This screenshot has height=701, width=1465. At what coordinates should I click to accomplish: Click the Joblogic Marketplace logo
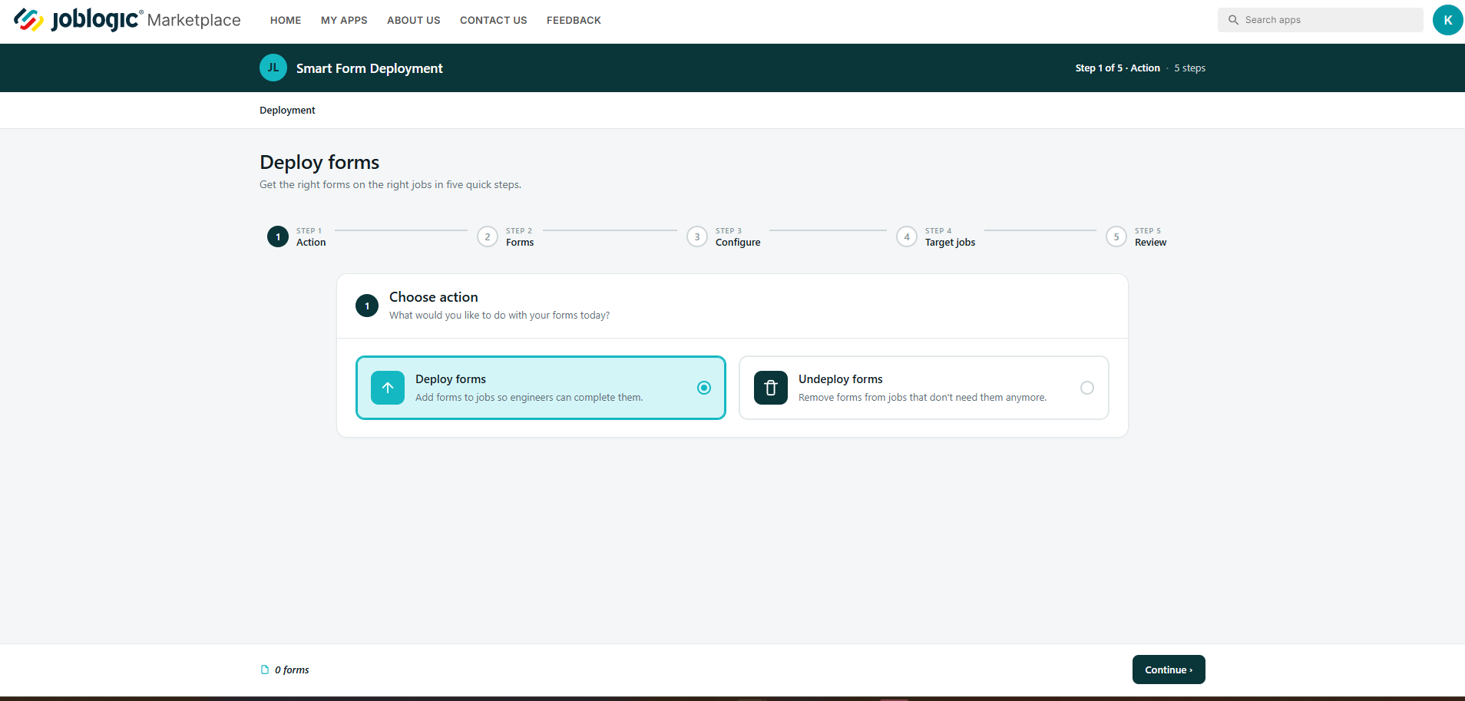(127, 20)
